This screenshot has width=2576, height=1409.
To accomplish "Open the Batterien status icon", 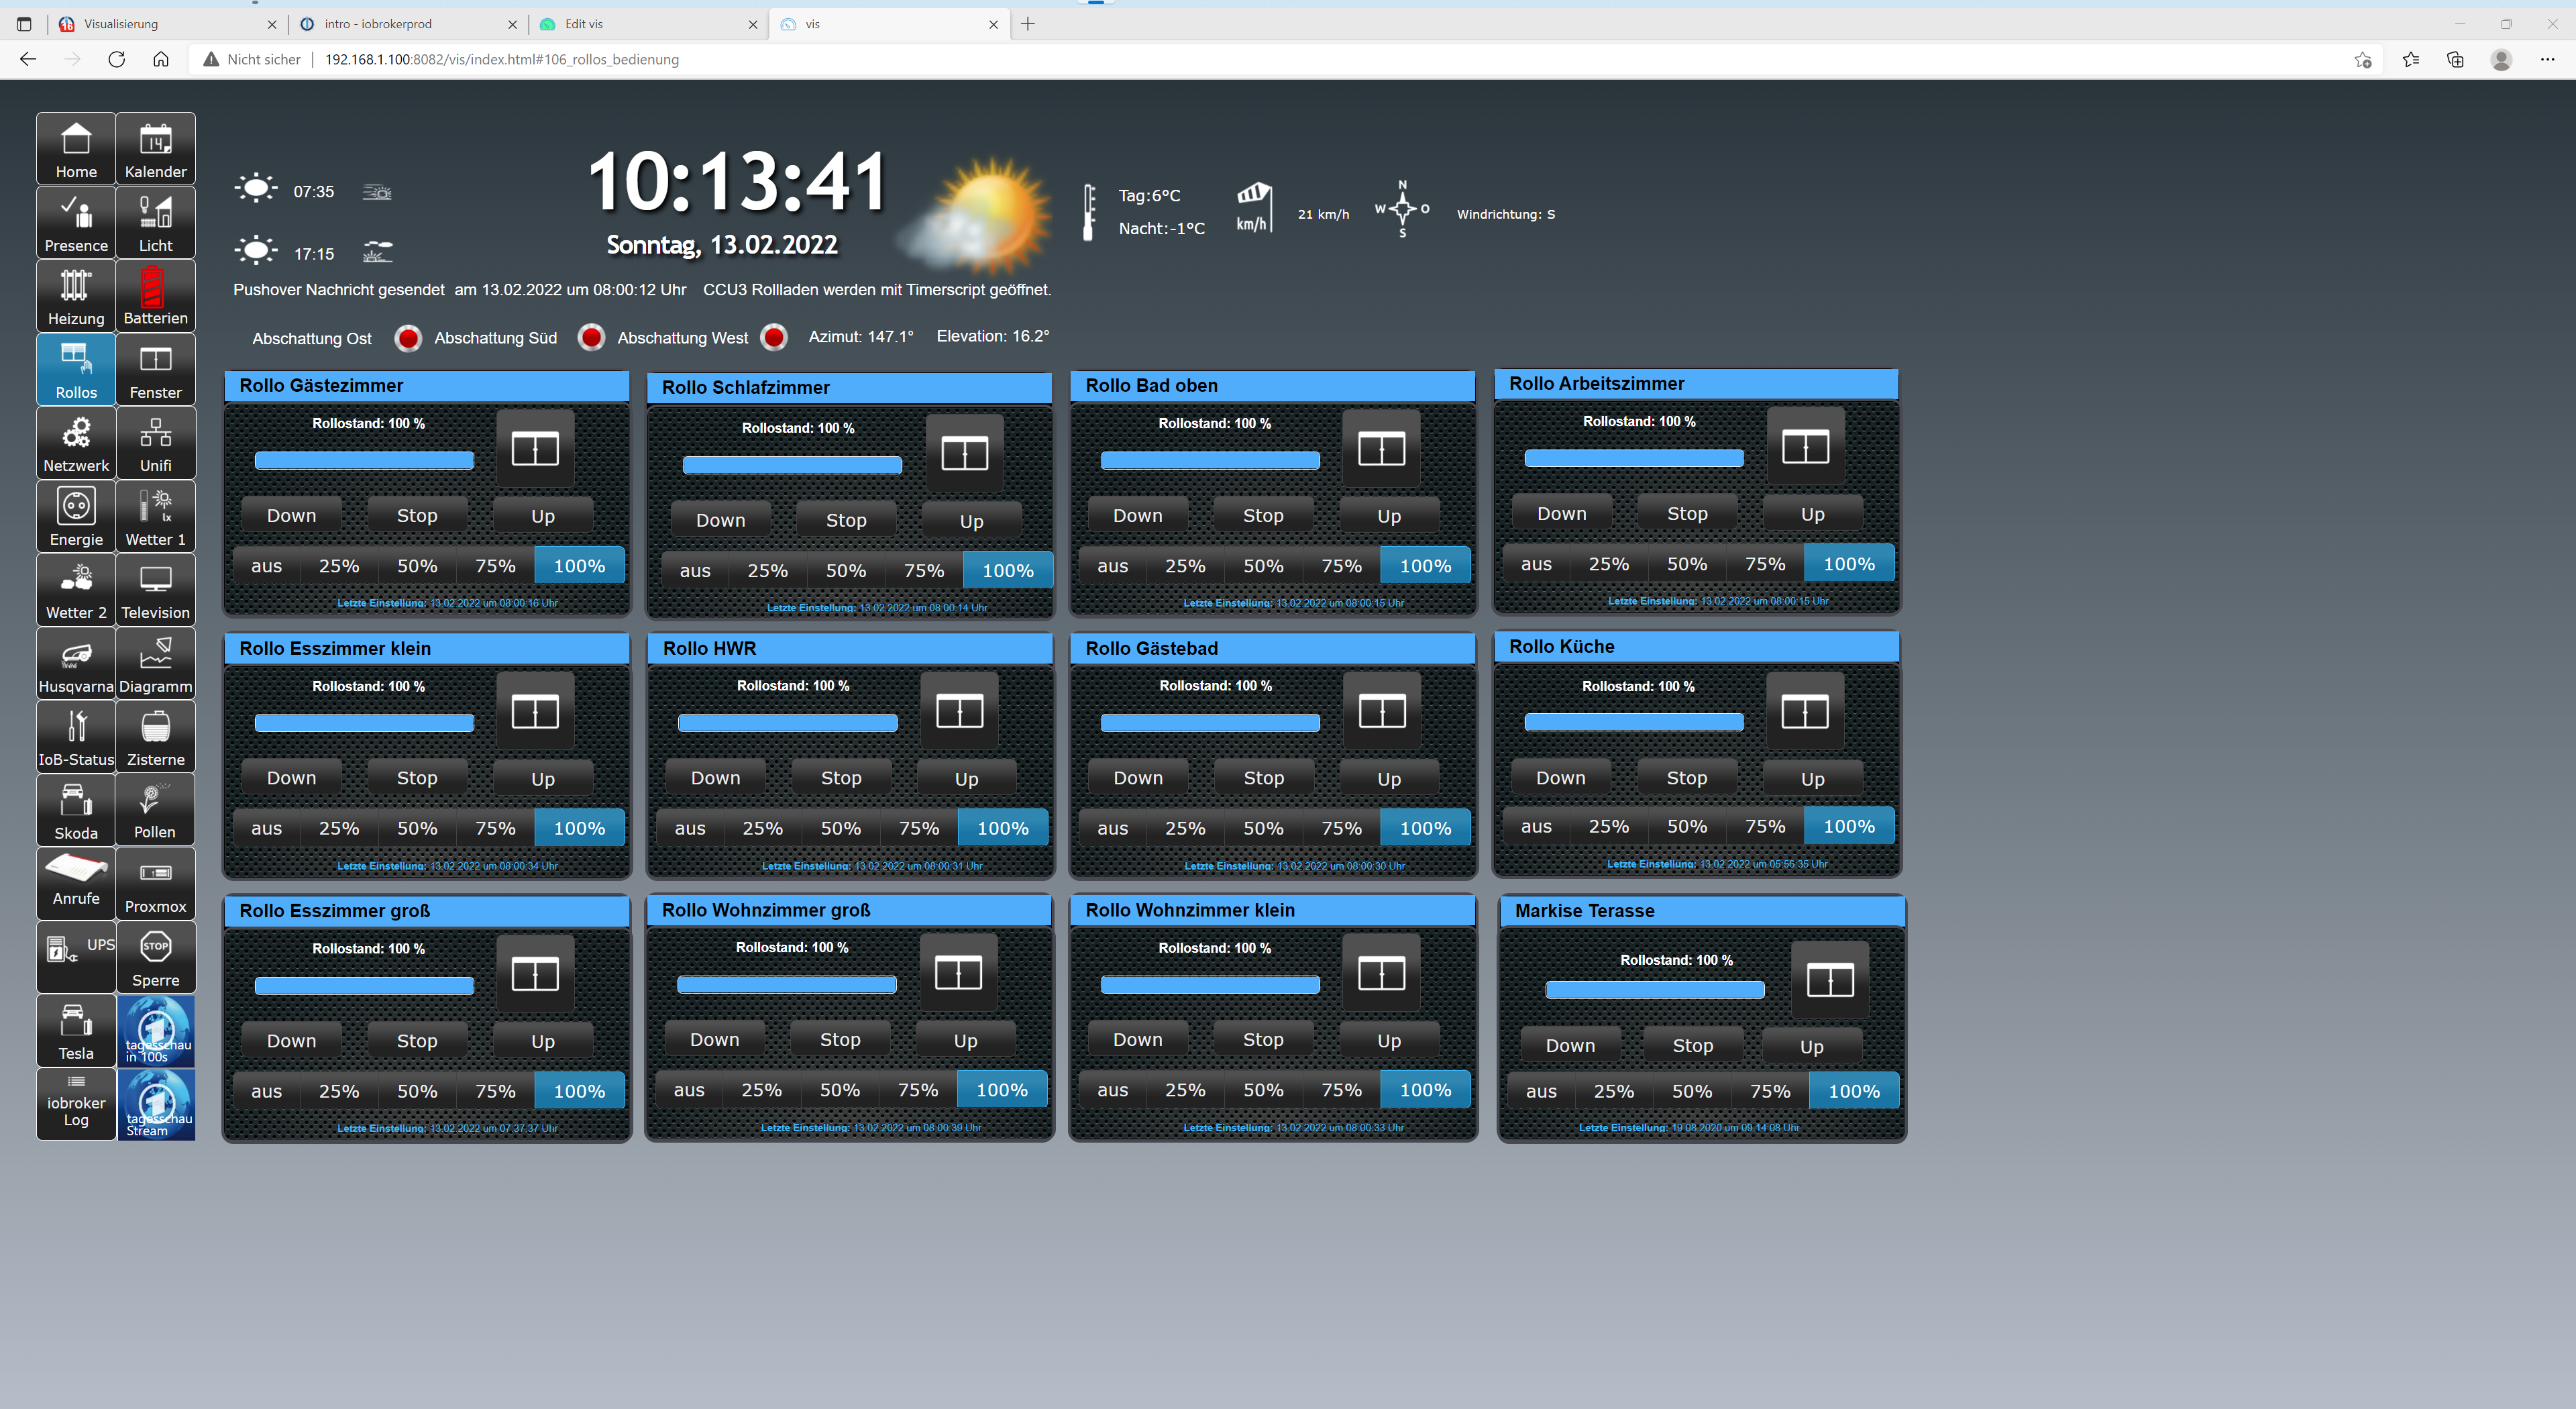I will tap(155, 296).
